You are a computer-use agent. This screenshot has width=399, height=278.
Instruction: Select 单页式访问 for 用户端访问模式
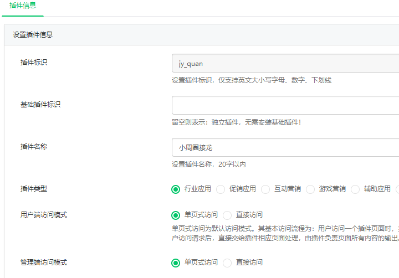[x=176, y=215]
